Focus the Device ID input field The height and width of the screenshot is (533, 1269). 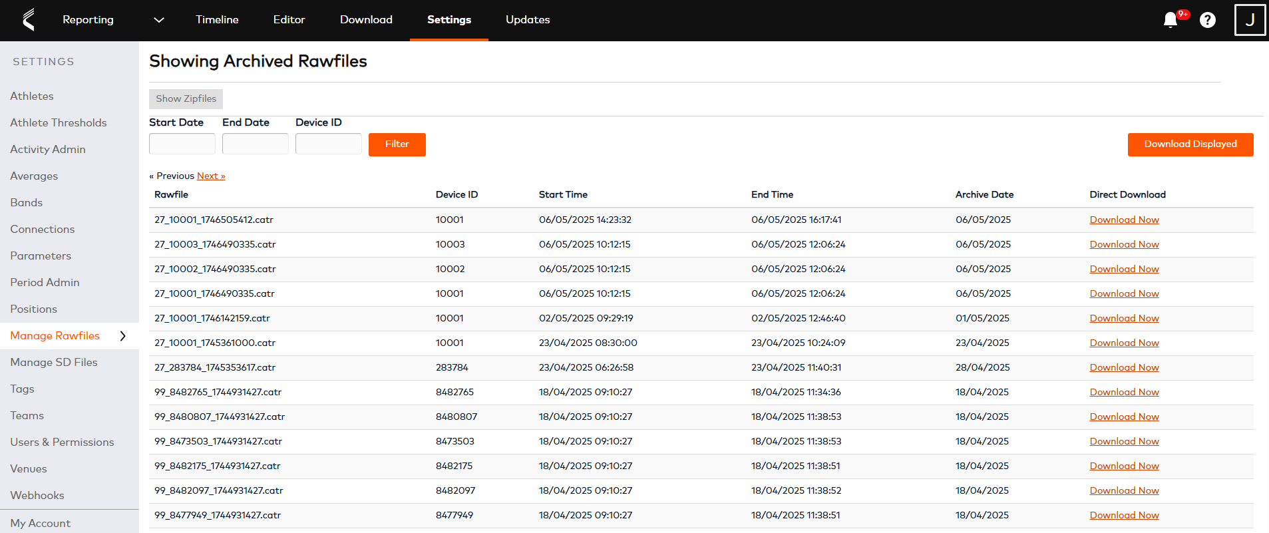(329, 144)
